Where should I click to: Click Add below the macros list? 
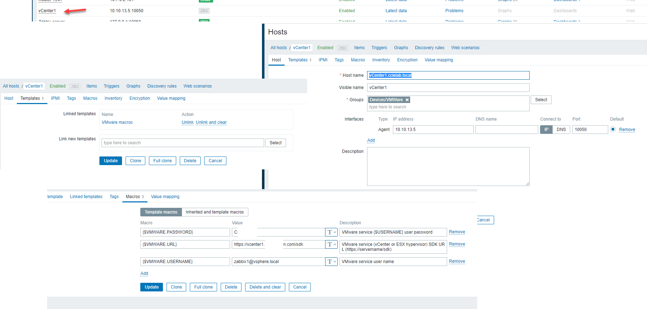pyautogui.click(x=144, y=273)
